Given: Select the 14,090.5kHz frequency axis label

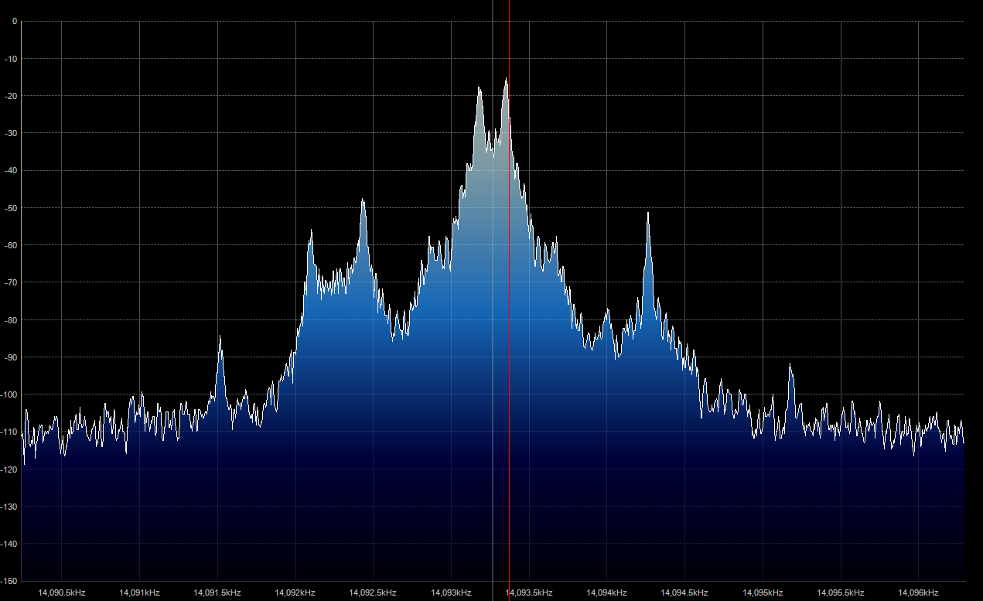Looking at the screenshot, I should point(61,592).
